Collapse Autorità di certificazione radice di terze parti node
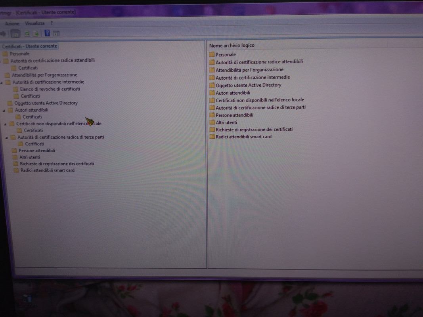 tap(7, 137)
